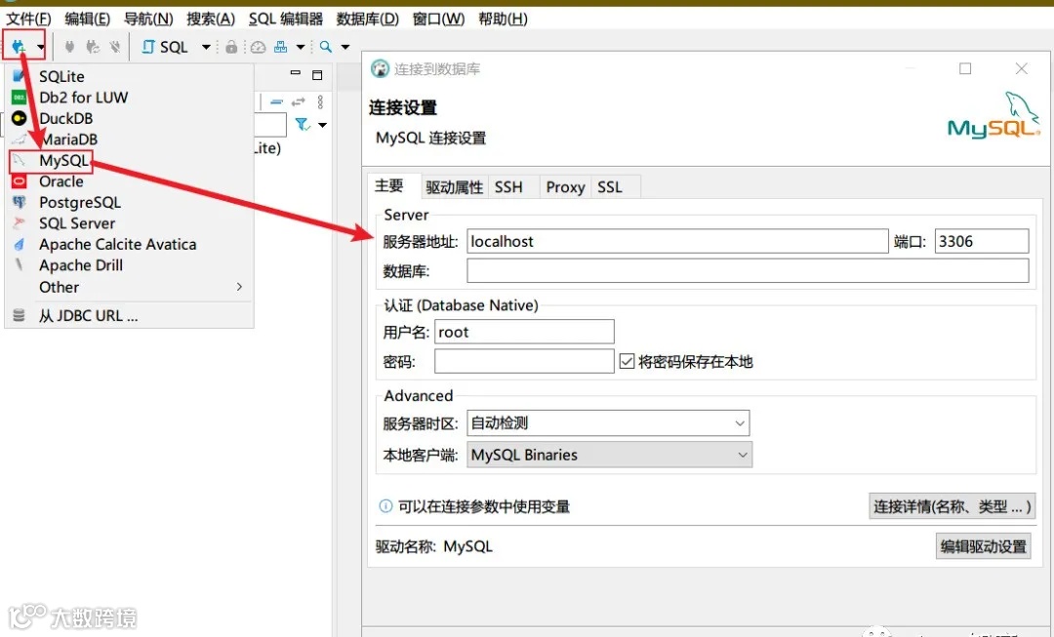Image resolution: width=1054 pixels, height=637 pixels.
Task: Click the Reconnect (invalidate) toolbar icon
Action: 93,47
